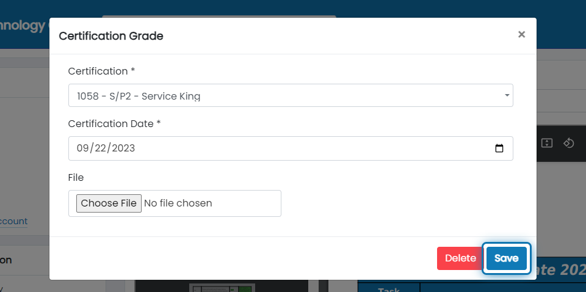Image resolution: width=586 pixels, height=292 pixels.
Task: Select the year '2023' in the date field
Action: [123, 148]
